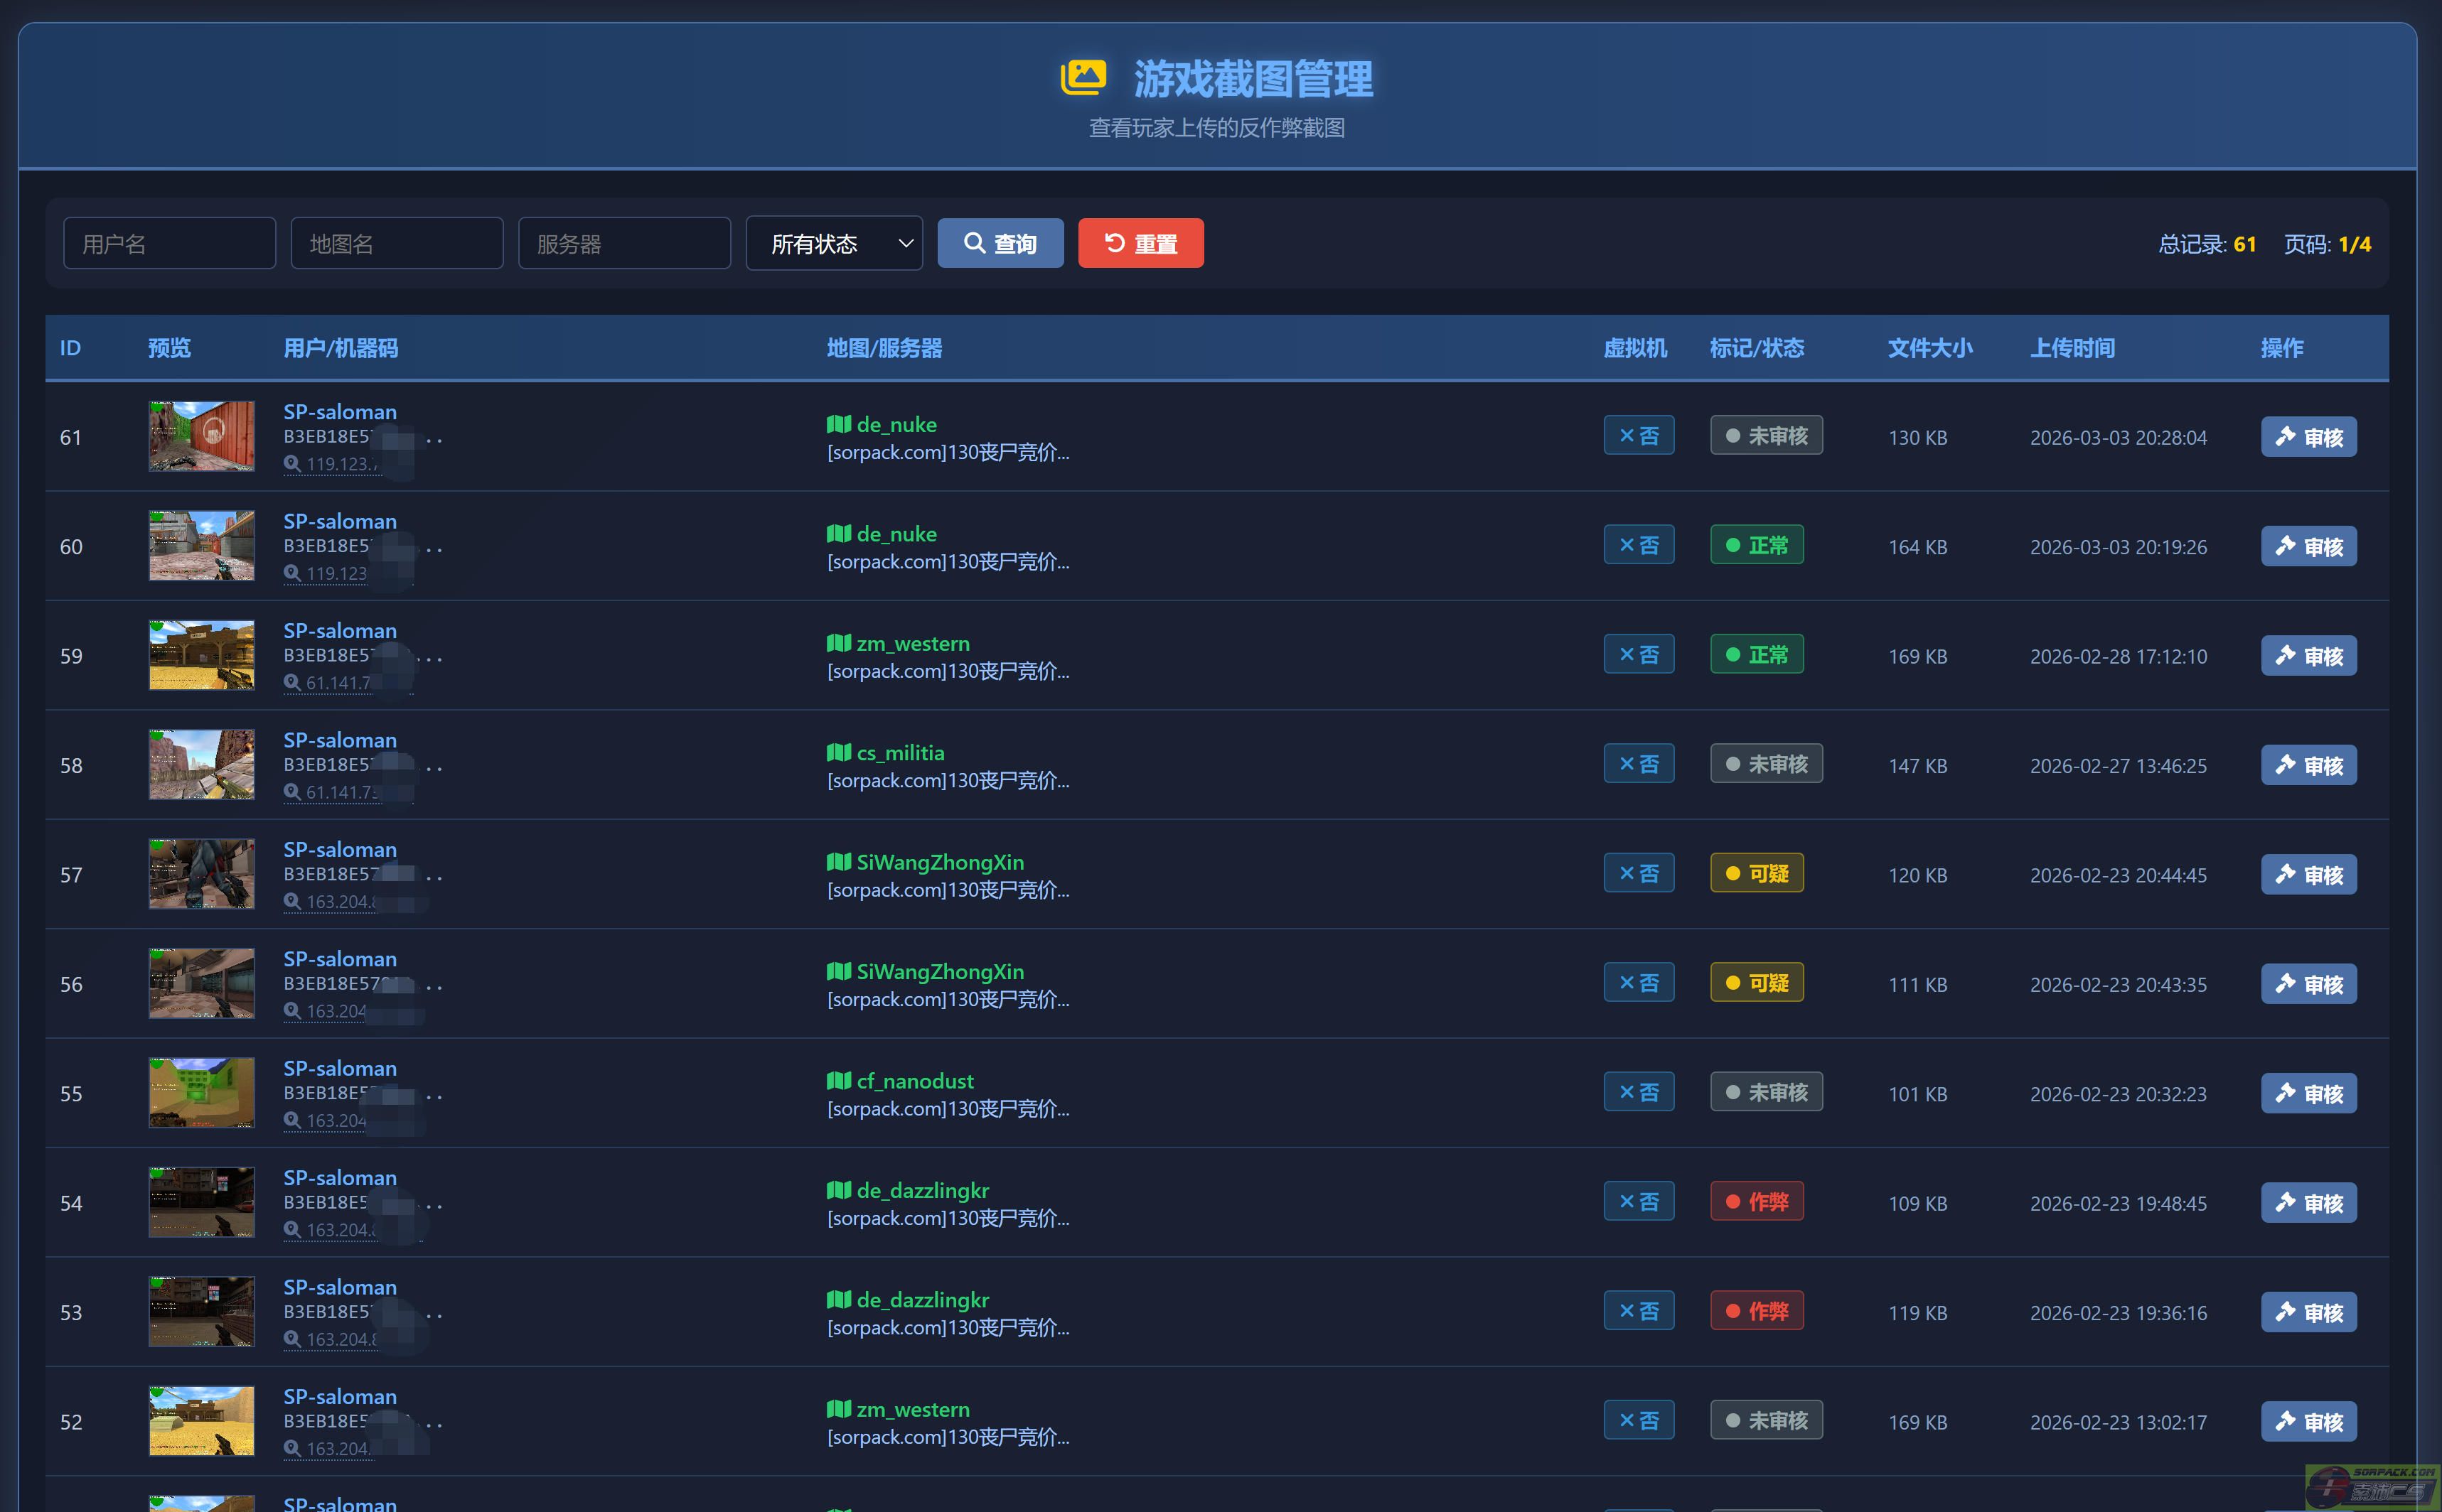Click the map icon beside cf_nanodust
Viewport: 2442px width, 1512px height.
[838, 1080]
